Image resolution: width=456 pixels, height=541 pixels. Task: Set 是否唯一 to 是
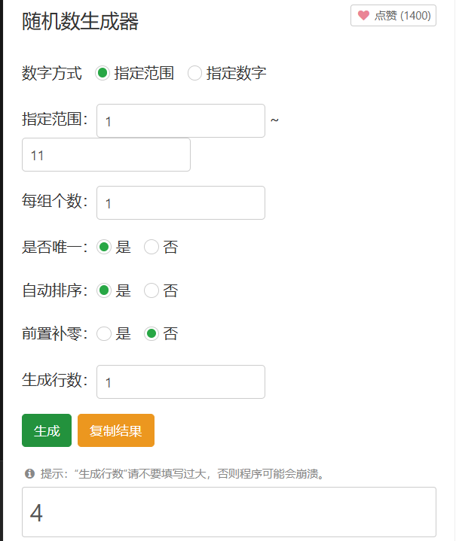[105, 247]
